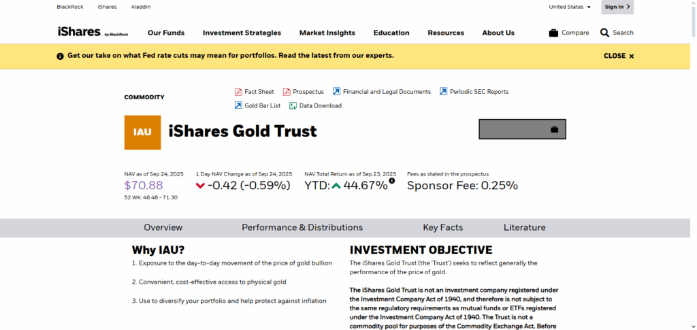This screenshot has width=697, height=330.
Task: Click the Search label in header
Action: tap(623, 33)
